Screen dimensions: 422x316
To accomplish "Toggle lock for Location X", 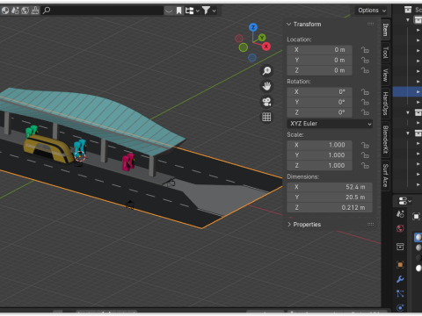I will tap(365, 50).
